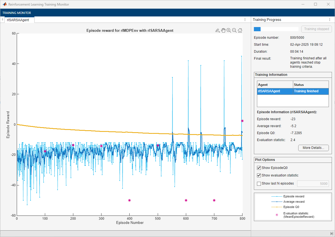Click the More Details button
Screen dimensions: 335x237
coord(313,148)
